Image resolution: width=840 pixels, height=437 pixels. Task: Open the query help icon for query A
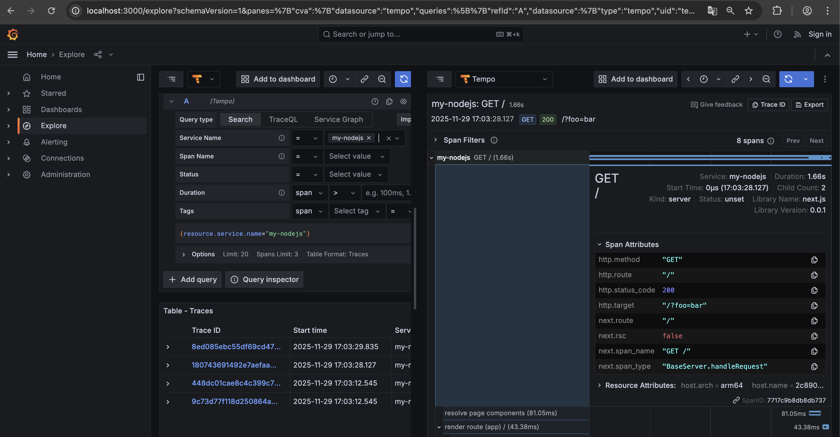coord(375,102)
